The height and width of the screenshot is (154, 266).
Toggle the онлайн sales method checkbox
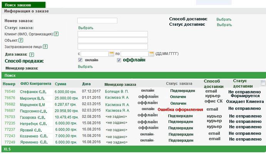pyautogui.click(x=80, y=60)
